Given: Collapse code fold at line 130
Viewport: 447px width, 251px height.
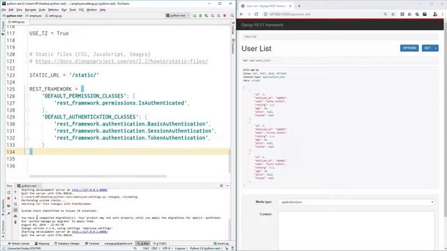Looking at the screenshot, I should [x=28, y=124].
